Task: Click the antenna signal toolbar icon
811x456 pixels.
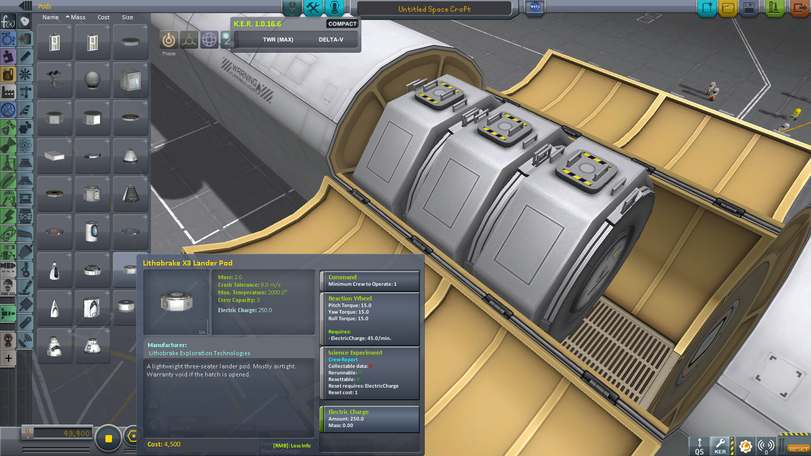Action: (766, 446)
